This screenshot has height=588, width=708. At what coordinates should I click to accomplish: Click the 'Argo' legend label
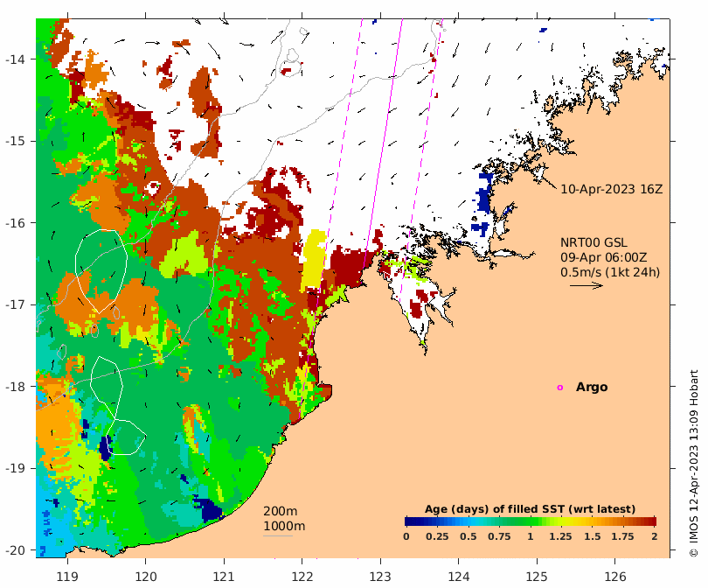[x=592, y=387]
